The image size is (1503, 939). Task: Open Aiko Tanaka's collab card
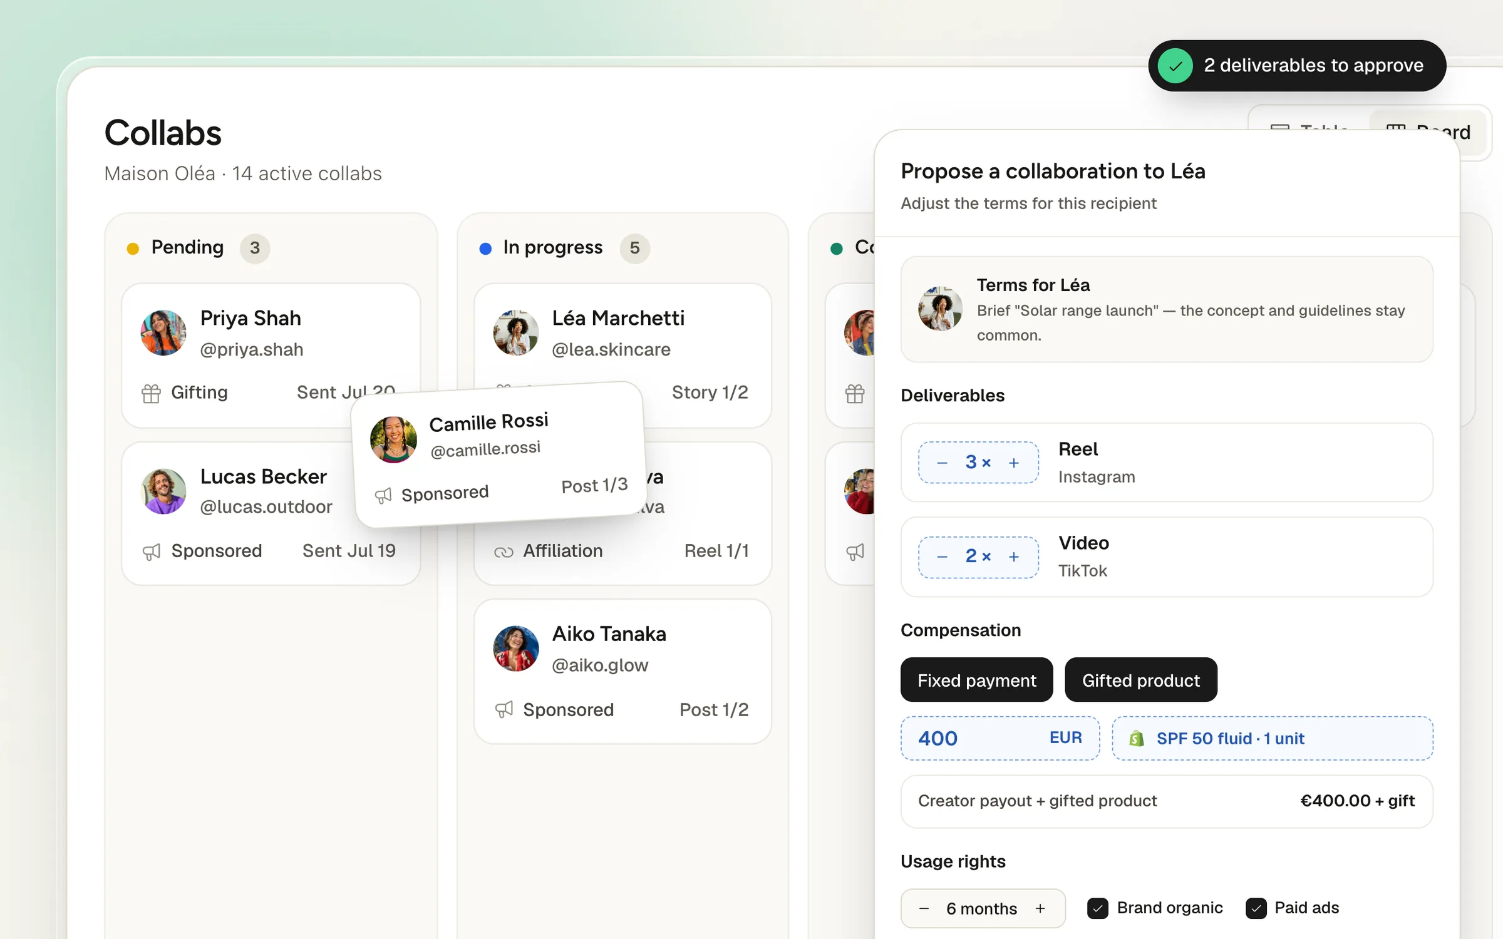pos(622,672)
